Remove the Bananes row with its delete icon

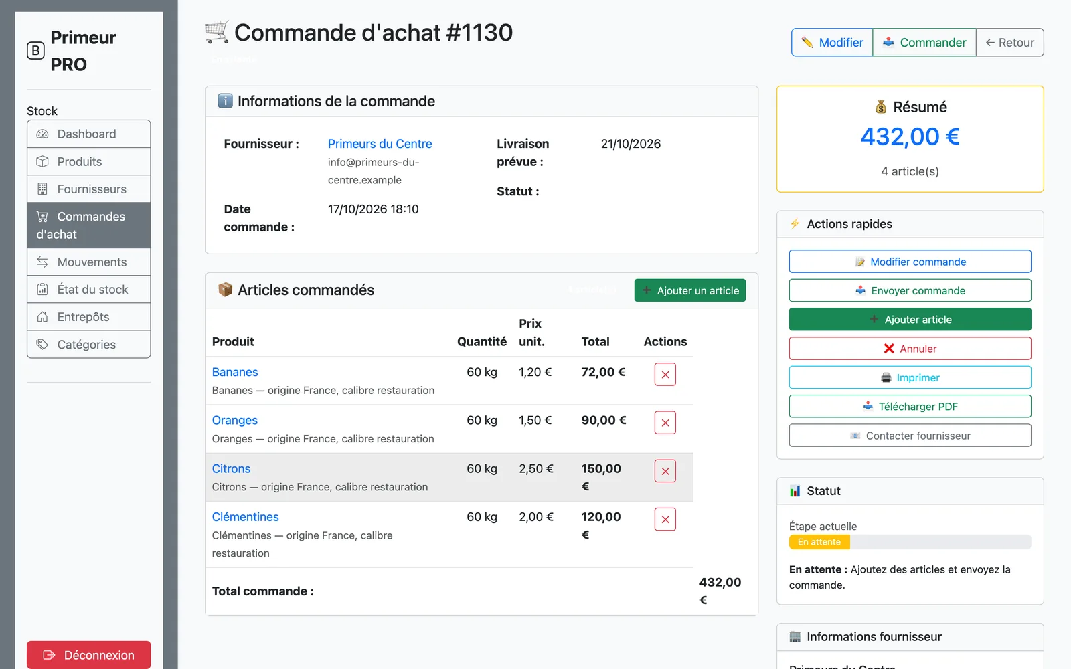(665, 375)
